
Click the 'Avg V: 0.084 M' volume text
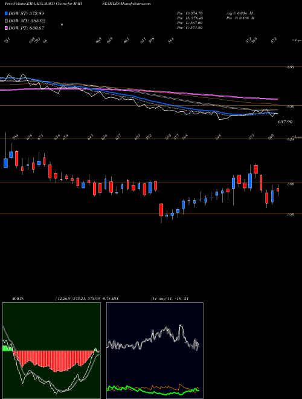239,13
